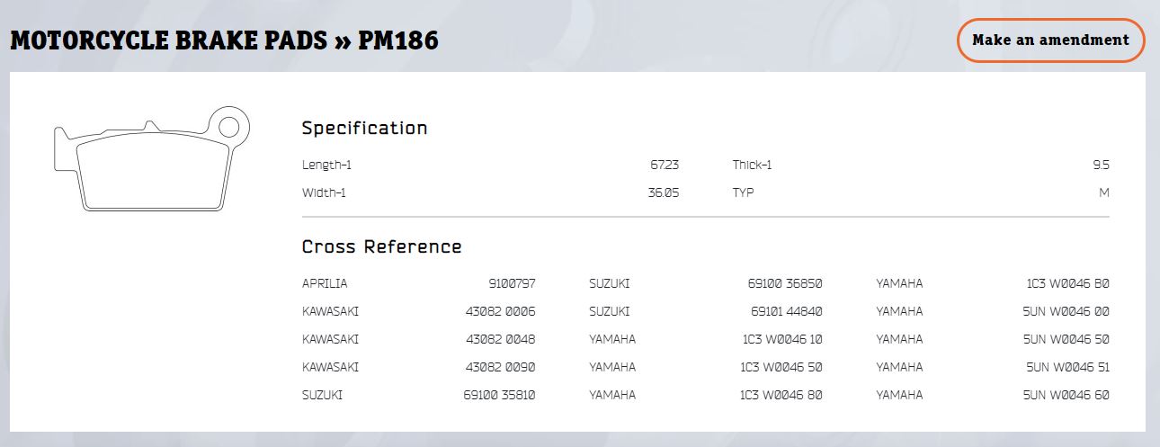Click the TYP value M

pyautogui.click(x=1103, y=192)
